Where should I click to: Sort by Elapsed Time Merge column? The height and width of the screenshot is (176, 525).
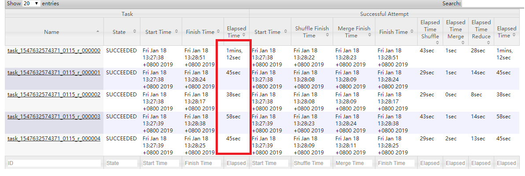click(x=456, y=32)
